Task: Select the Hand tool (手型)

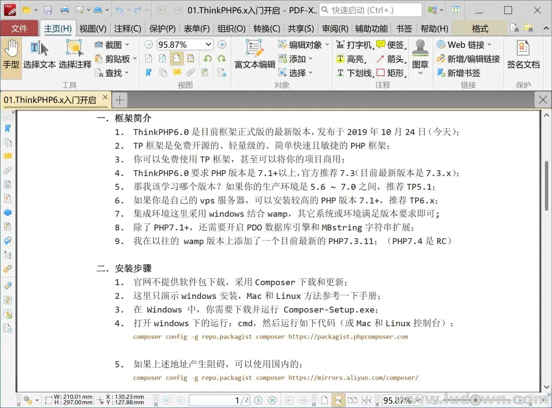Action: (x=11, y=55)
